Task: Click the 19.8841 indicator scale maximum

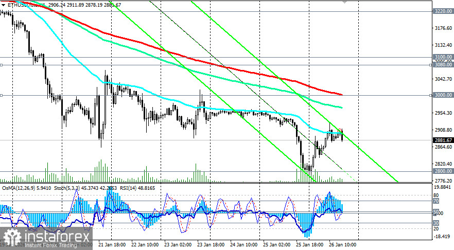Action: pyautogui.click(x=442, y=187)
